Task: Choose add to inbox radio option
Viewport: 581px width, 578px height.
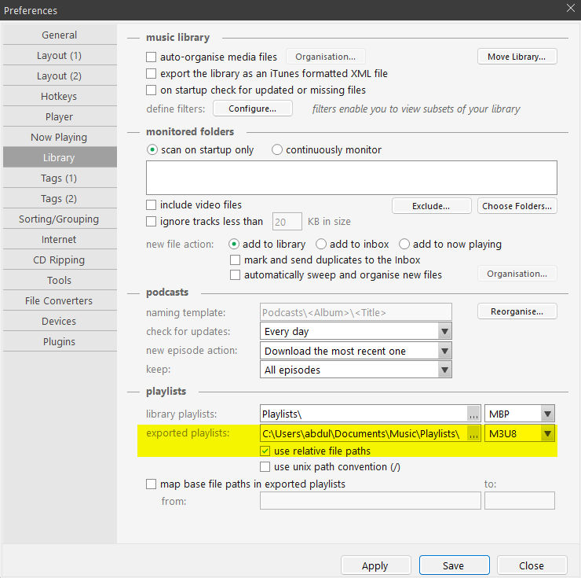Action: (x=321, y=244)
